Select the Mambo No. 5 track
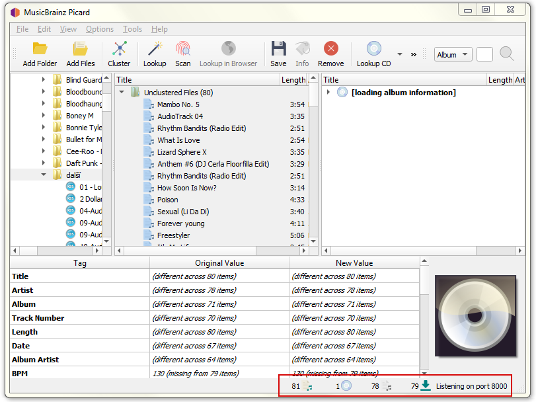This screenshot has height=402, width=536. coord(178,104)
